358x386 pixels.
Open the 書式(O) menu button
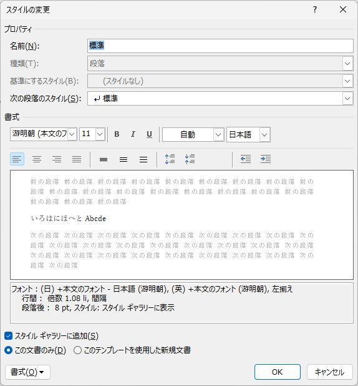[x=28, y=372]
